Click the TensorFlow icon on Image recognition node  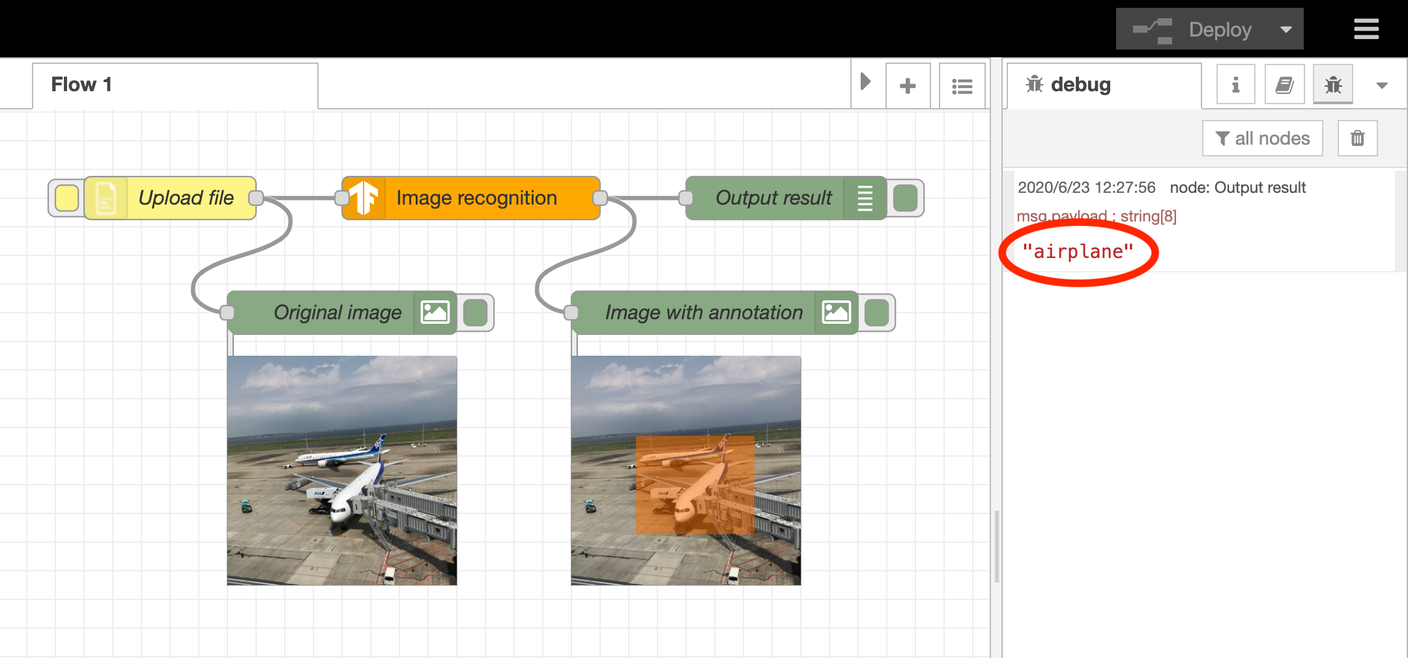click(x=364, y=198)
